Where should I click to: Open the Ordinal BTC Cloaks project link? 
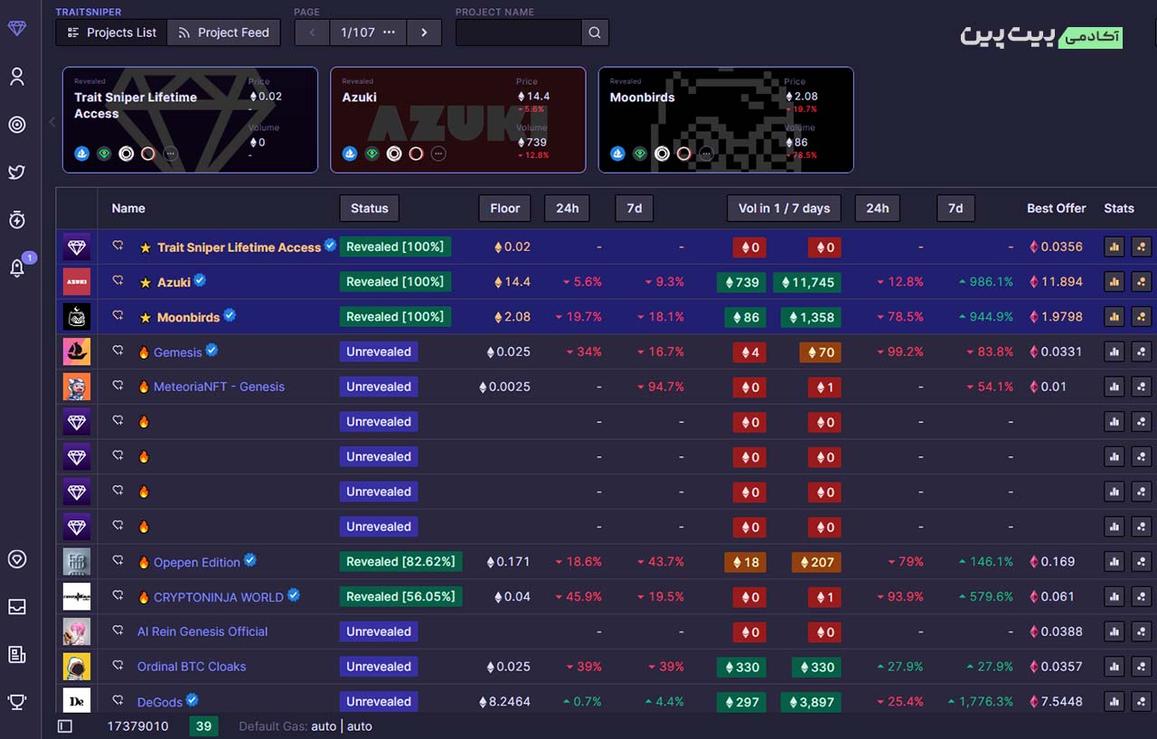[192, 667]
